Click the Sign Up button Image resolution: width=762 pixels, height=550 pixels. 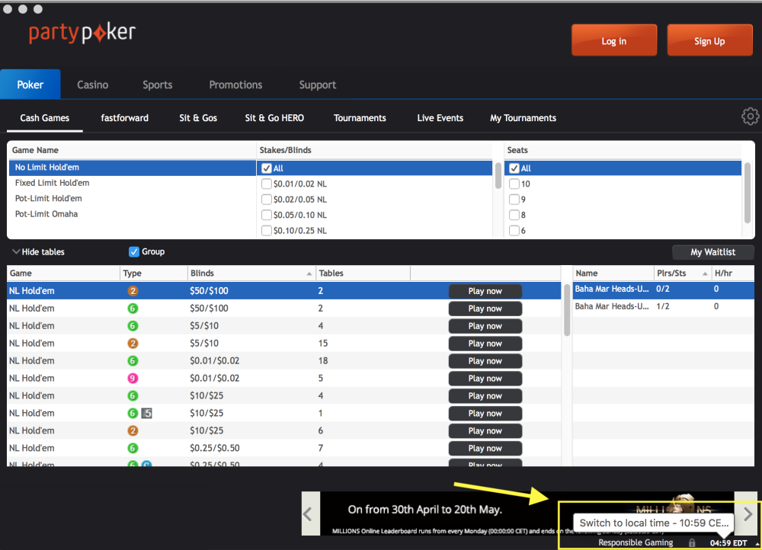(x=709, y=40)
